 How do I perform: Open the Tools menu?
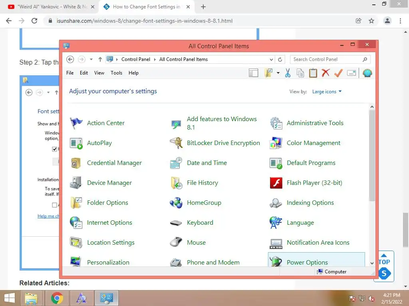tap(116, 73)
